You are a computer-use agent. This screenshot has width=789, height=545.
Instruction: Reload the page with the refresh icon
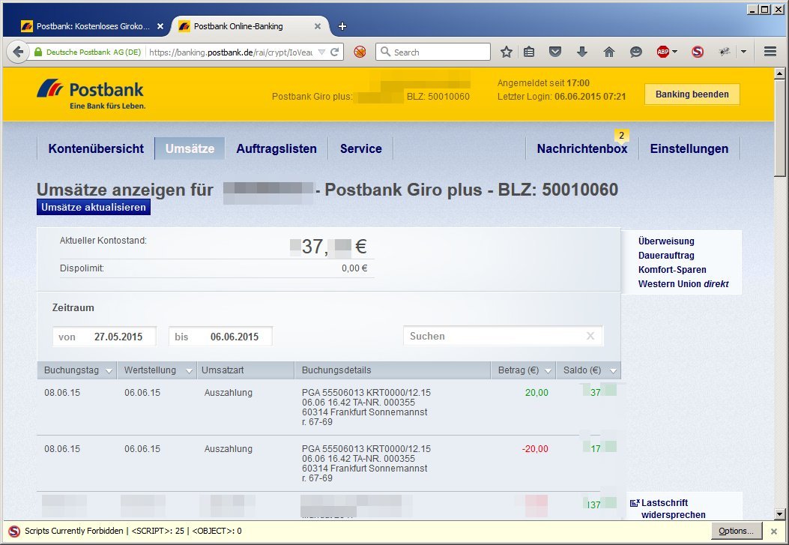point(335,52)
